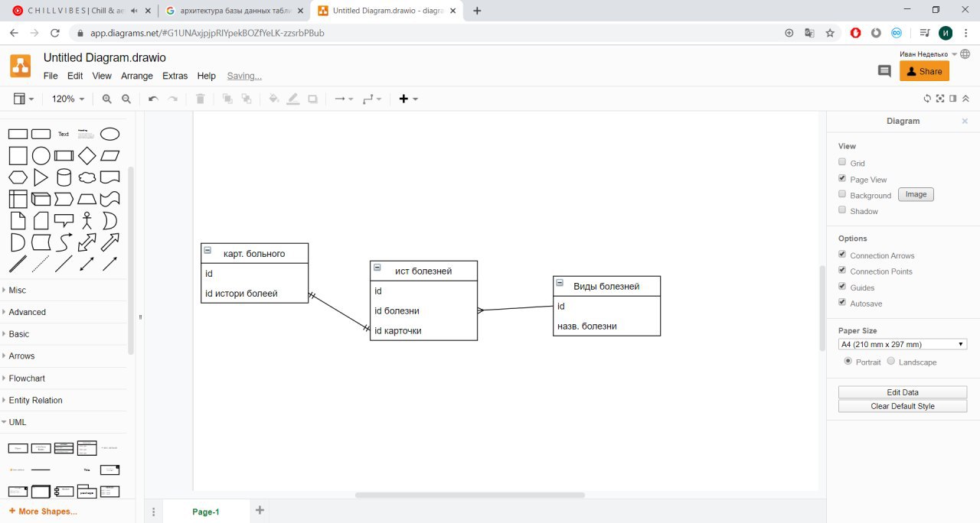Click the Zoom In magnifier icon
The image size is (980, 523).
tap(107, 99)
